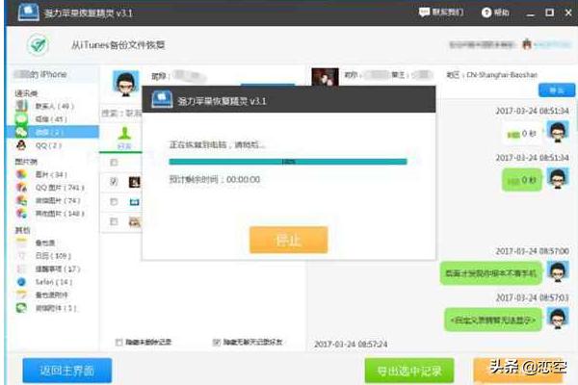The width and height of the screenshot is (578, 385).
Task: Select the WeChat (2) sidebar entry
Action: [52, 132]
